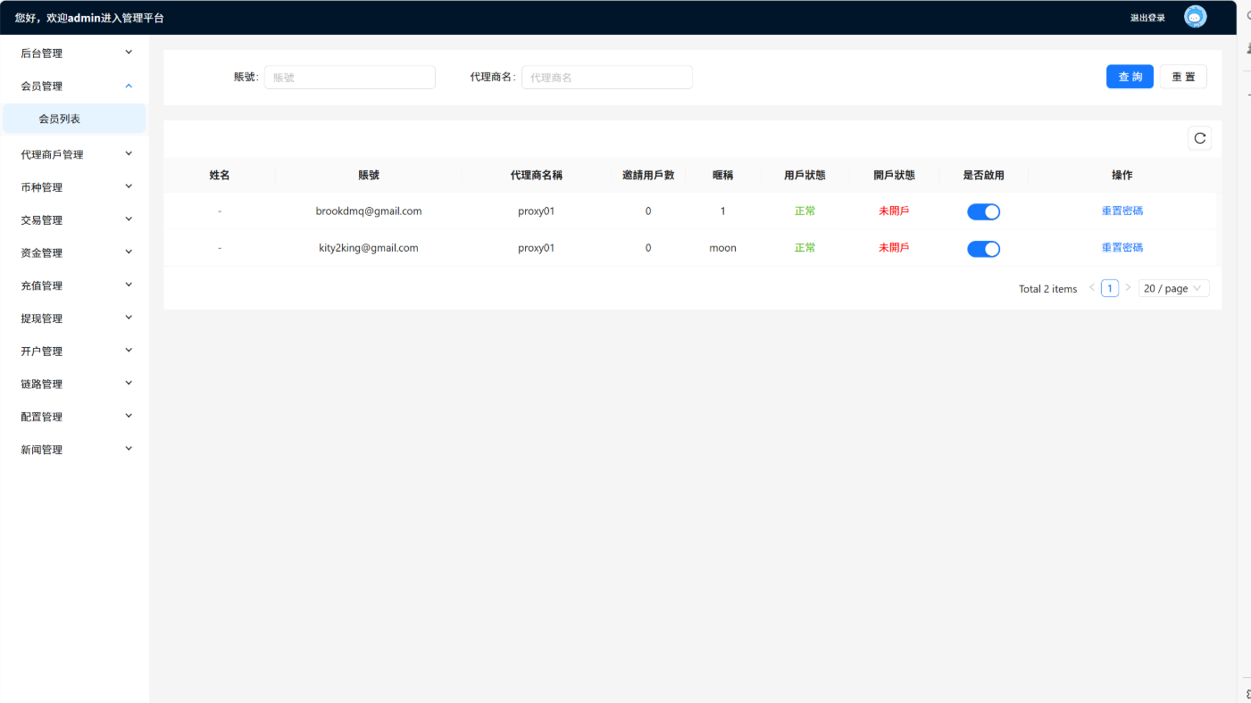Go to previous page arrow
The width and height of the screenshot is (1251, 703).
1091,288
